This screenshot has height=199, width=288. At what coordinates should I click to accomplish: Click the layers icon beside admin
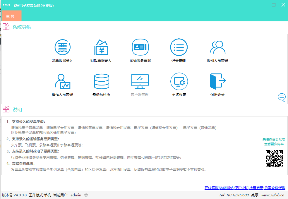click(86, 195)
